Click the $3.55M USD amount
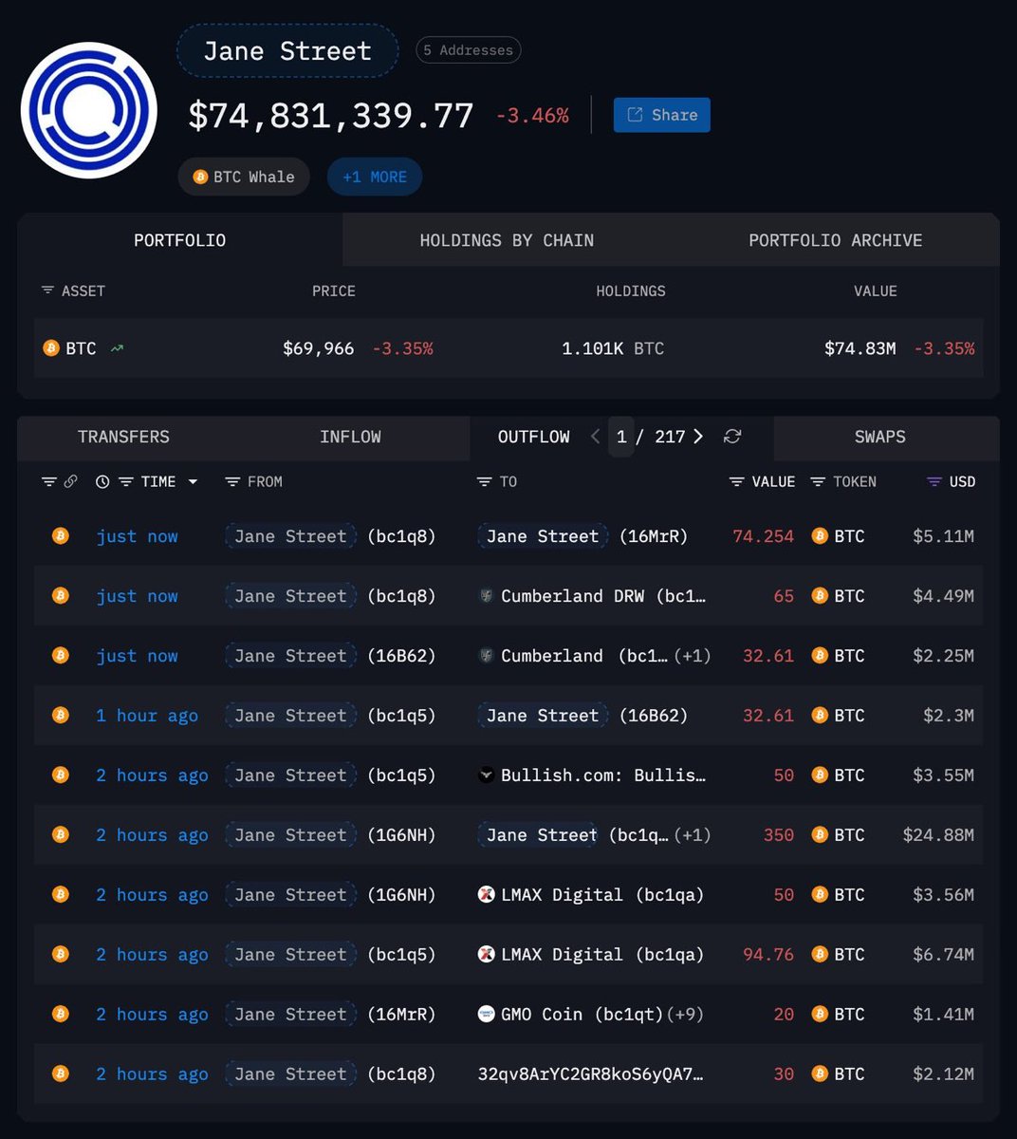 point(943,775)
